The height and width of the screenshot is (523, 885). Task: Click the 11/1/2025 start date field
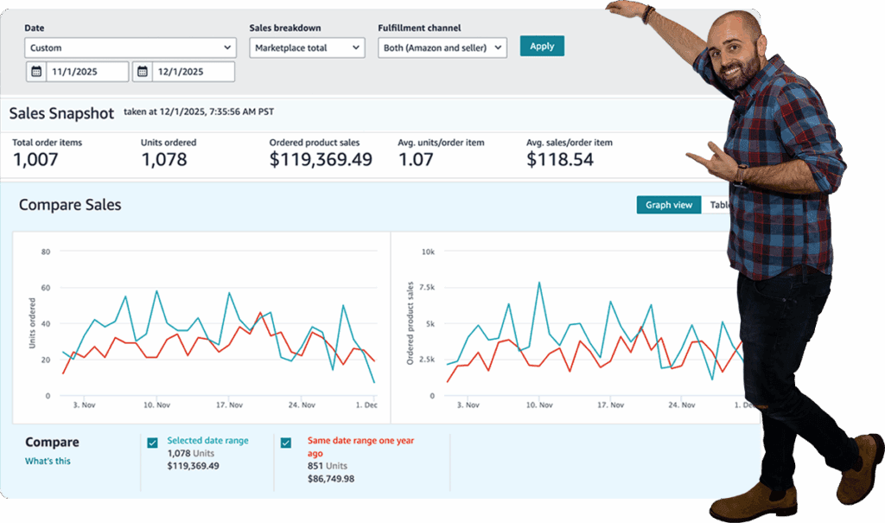(x=88, y=72)
